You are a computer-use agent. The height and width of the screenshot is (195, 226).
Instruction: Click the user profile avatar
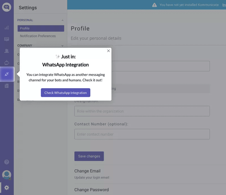point(6,175)
